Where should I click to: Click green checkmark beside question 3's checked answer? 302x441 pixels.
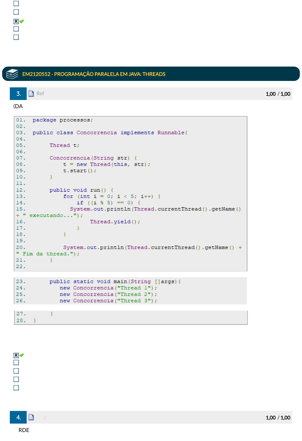coord(22,355)
